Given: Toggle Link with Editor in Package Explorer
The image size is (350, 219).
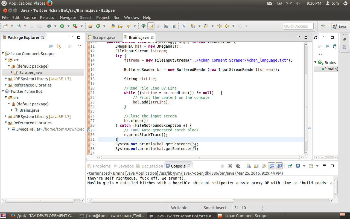Looking at the screenshot, I should (59, 46).
